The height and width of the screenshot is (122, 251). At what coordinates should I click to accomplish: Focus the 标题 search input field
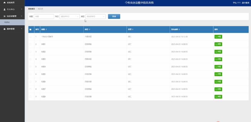(x=44, y=16)
